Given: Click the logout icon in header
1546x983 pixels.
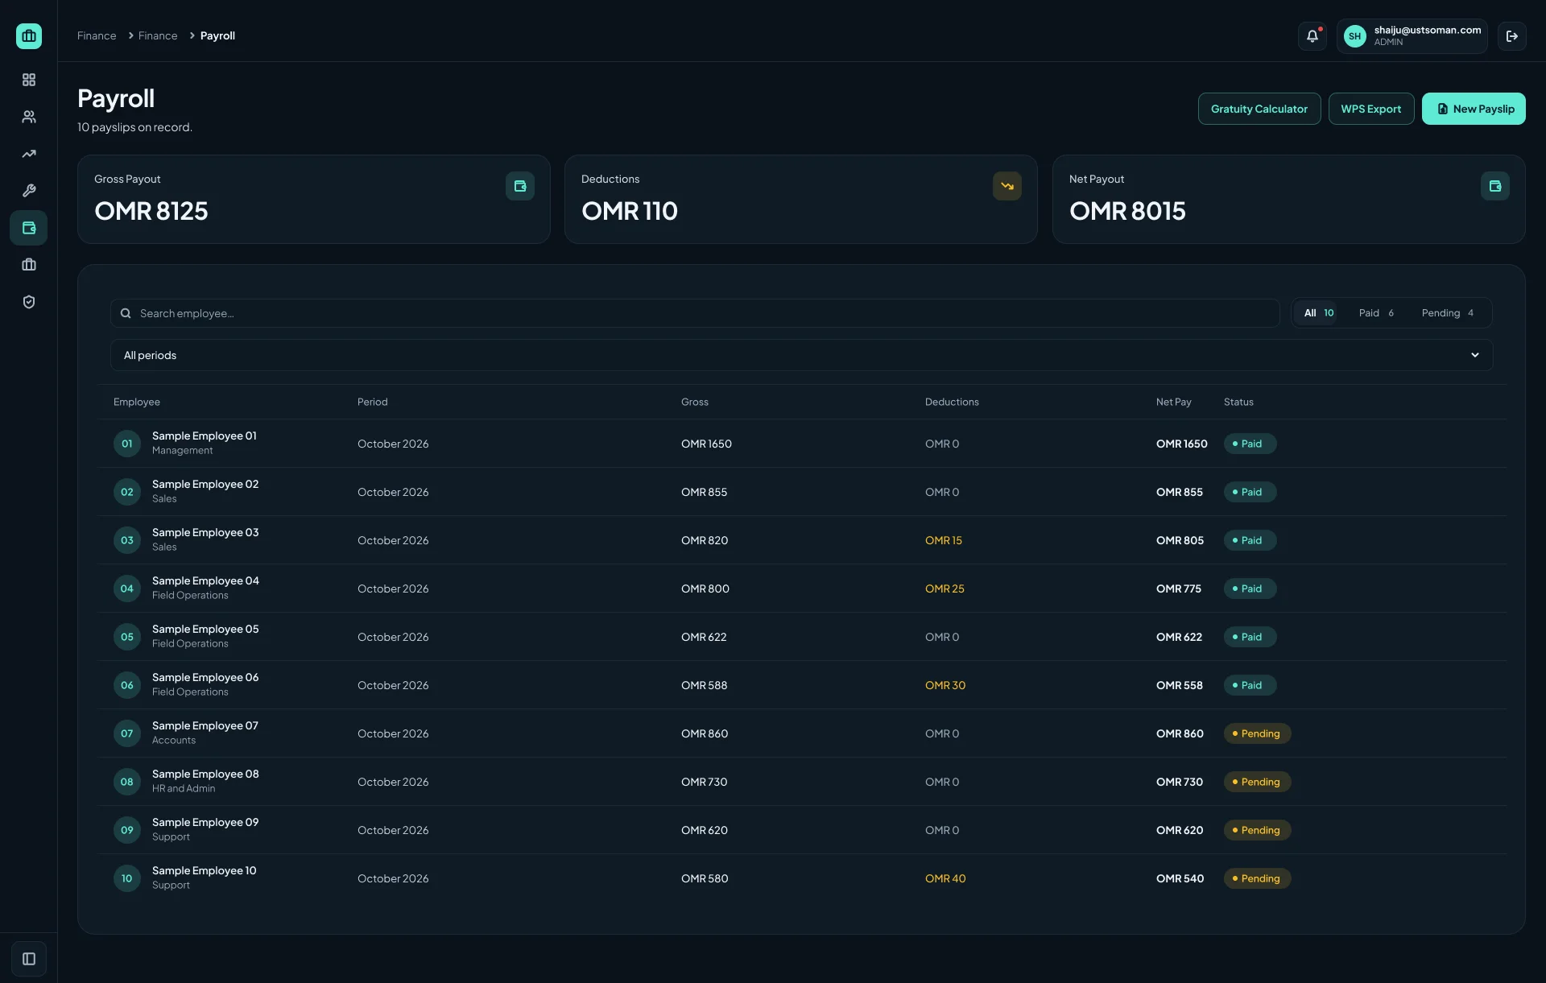Looking at the screenshot, I should point(1512,35).
